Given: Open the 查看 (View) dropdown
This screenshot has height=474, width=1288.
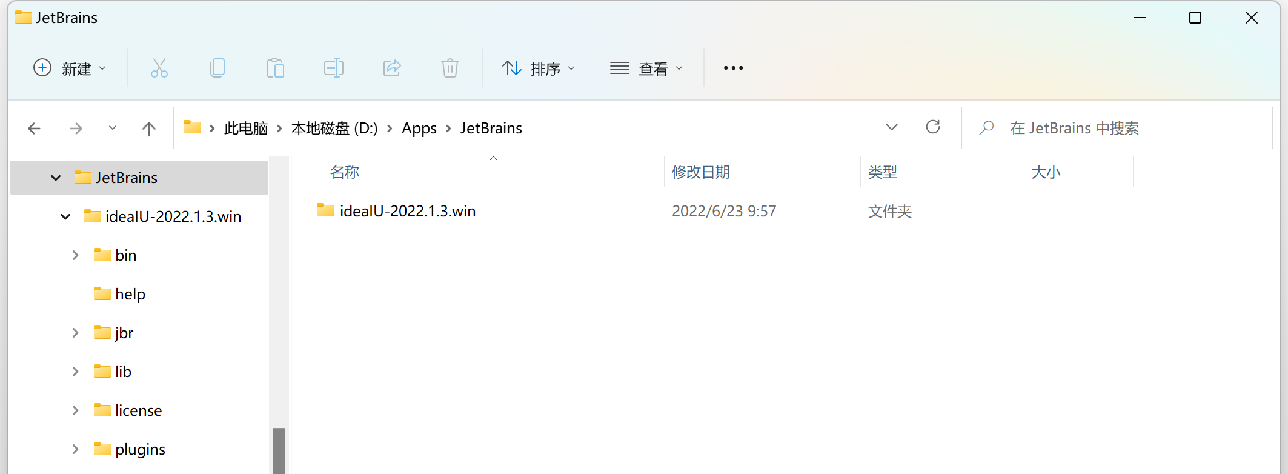Looking at the screenshot, I should click(x=646, y=68).
